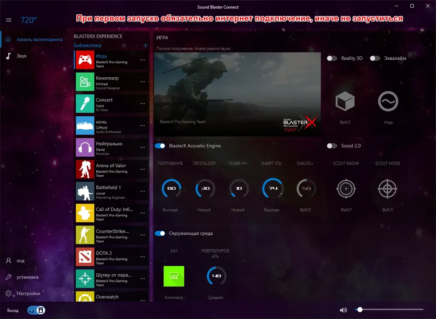The height and width of the screenshot is (319, 436).
Task: Click the music note Звук icon
Action: point(8,56)
